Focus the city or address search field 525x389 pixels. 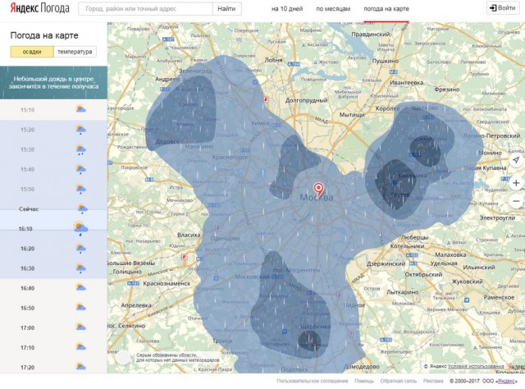tap(145, 9)
